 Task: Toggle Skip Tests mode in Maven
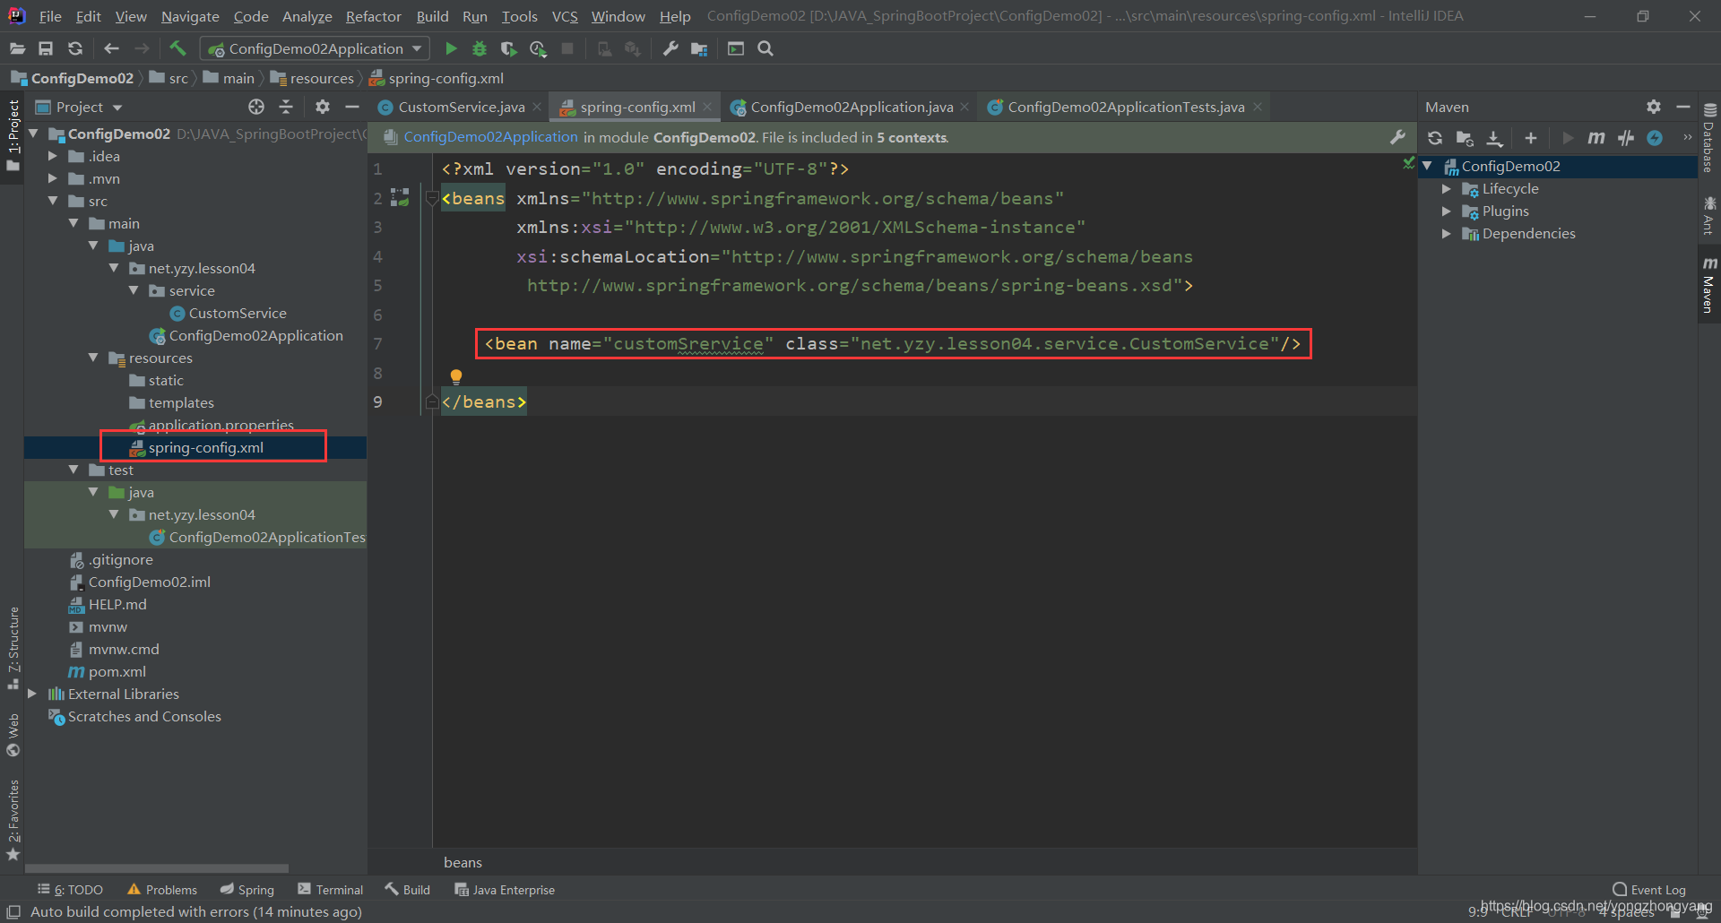1655,138
